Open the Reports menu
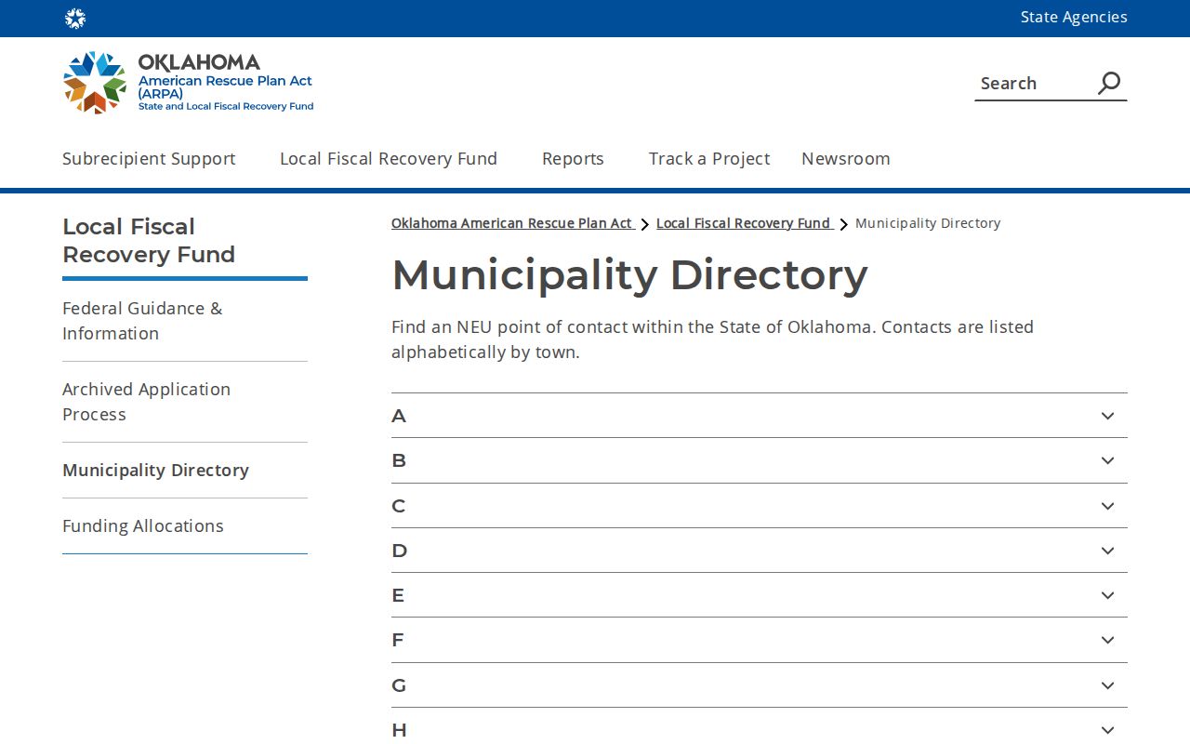The height and width of the screenshot is (744, 1190). 573,159
